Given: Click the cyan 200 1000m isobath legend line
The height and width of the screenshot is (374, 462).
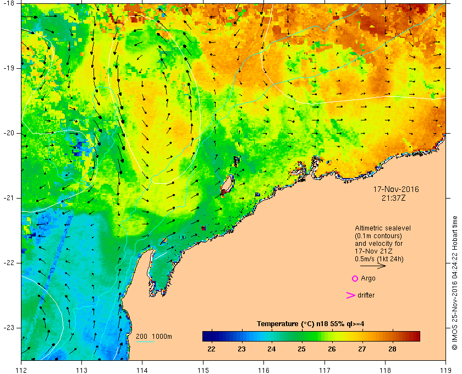Looking at the screenshot, I should point(145,342).
